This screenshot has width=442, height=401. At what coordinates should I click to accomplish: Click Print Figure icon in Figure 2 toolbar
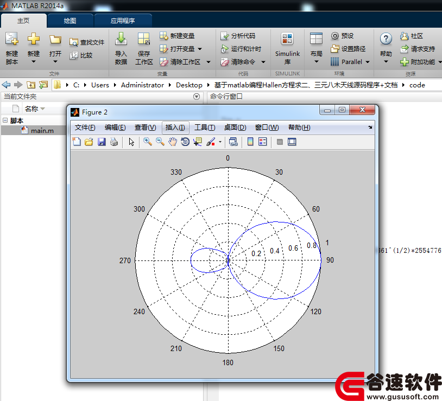(114, 142)
